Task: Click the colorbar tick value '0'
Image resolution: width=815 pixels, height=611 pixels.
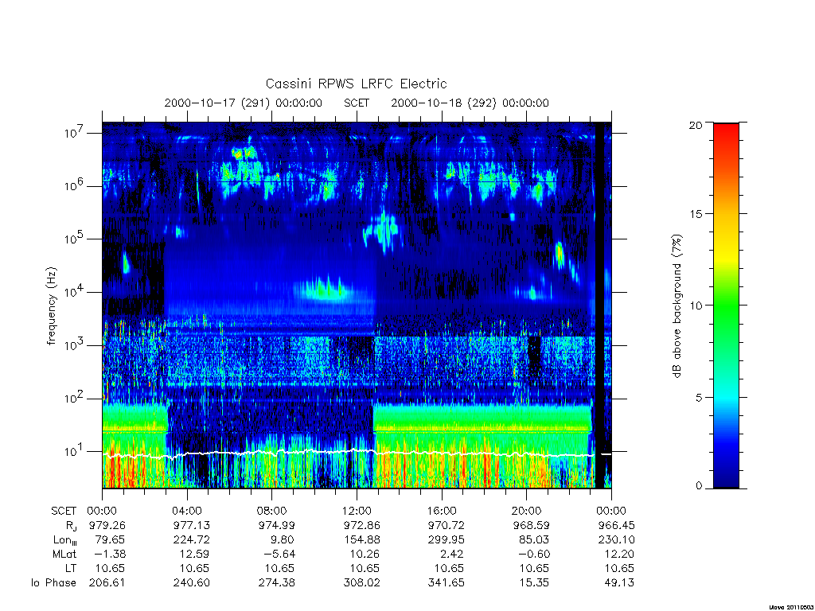Action: click(x=699, y=486)
